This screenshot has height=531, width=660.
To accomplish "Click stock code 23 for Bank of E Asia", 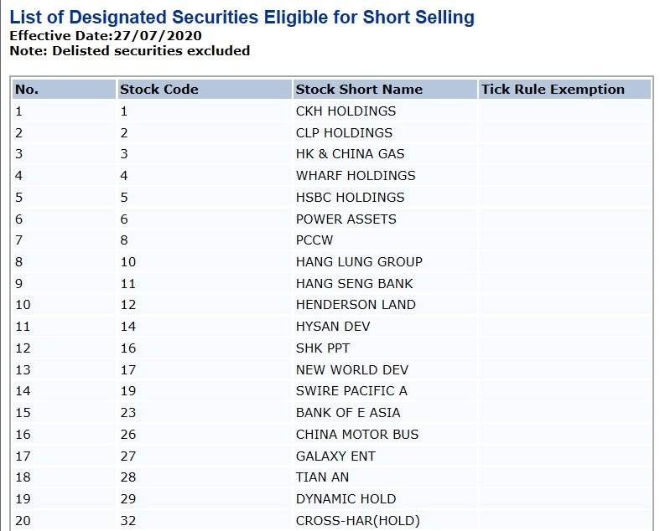I will (x=128, y=412).
